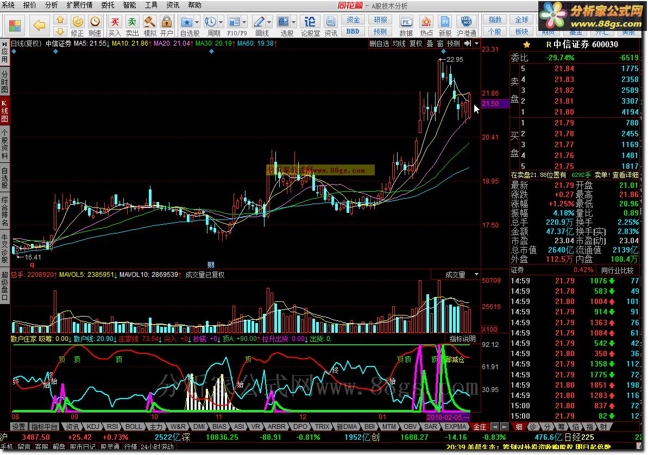Run the 测速 speed test icon
Viewport: 648px width, 455px height.
click(x=95, y=26)
